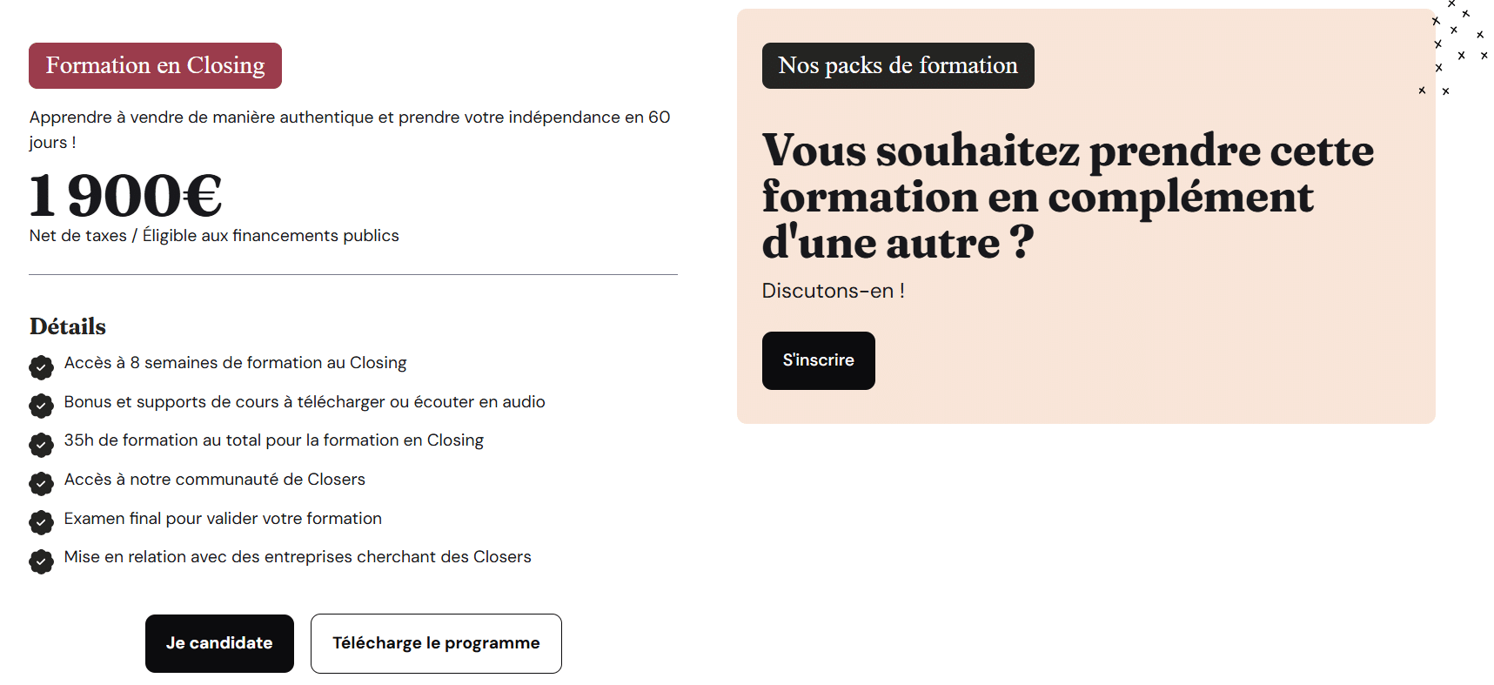Select the Nos packs de formation badge
Image resolution: width=1494 pixels, height=685 pixels.
(x=898, y=66)
